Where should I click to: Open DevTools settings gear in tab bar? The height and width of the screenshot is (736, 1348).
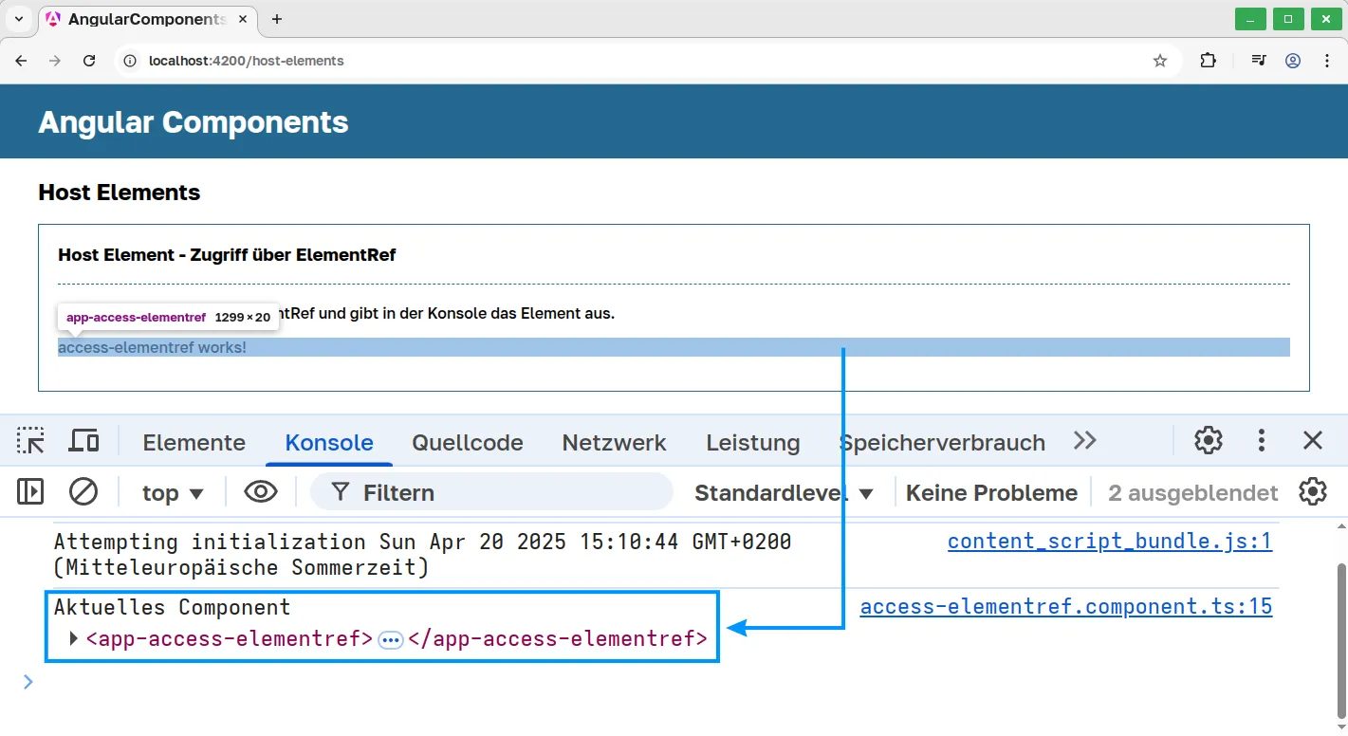[x=1209, y=440]
